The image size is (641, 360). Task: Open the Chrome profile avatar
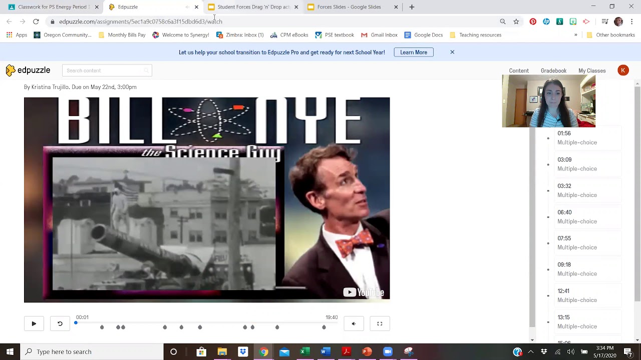point(618,21)
